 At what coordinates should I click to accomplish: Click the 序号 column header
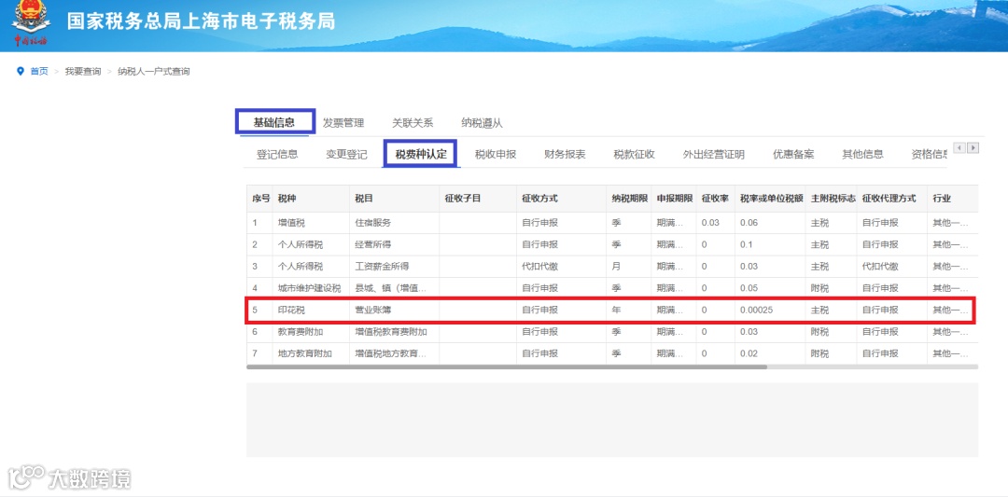pos(260,199)
